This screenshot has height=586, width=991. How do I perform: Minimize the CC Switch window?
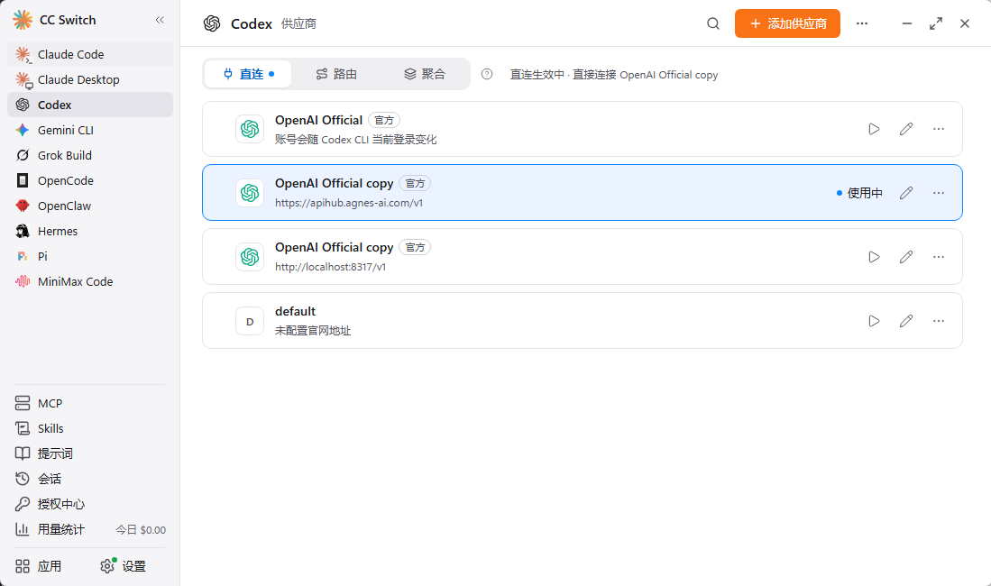[x=907, y=23]
